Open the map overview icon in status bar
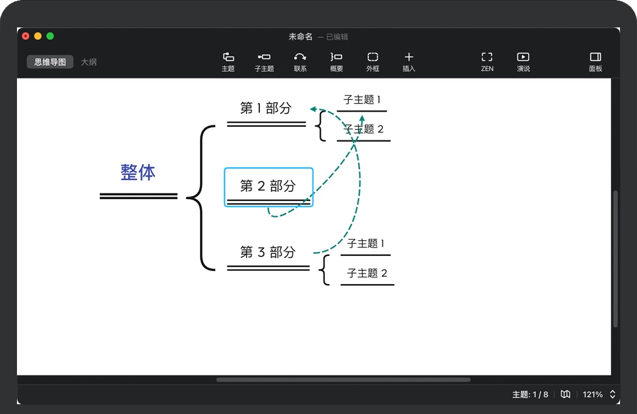Viewport: 637px width, 414px height. click(x=566, y=394)
